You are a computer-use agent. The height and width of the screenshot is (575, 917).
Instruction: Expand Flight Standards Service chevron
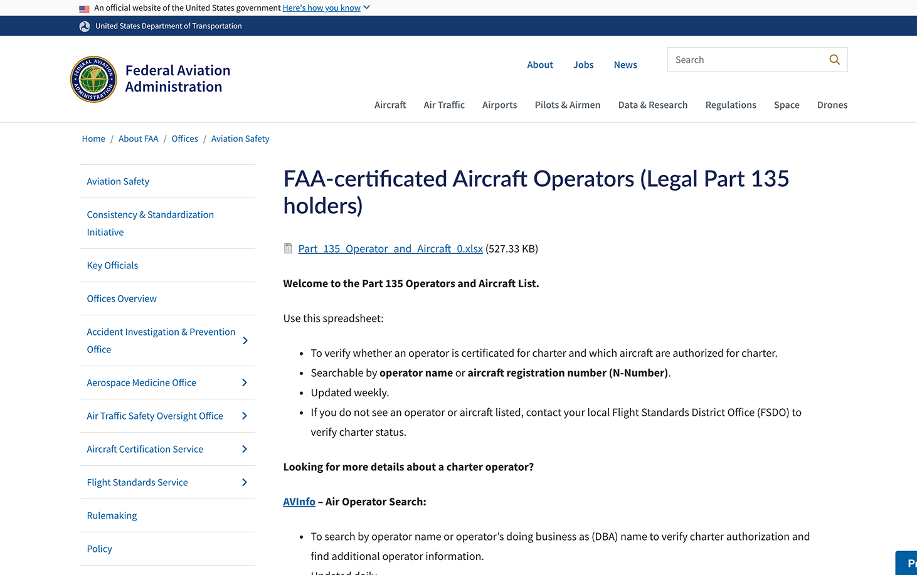(245, 482)
